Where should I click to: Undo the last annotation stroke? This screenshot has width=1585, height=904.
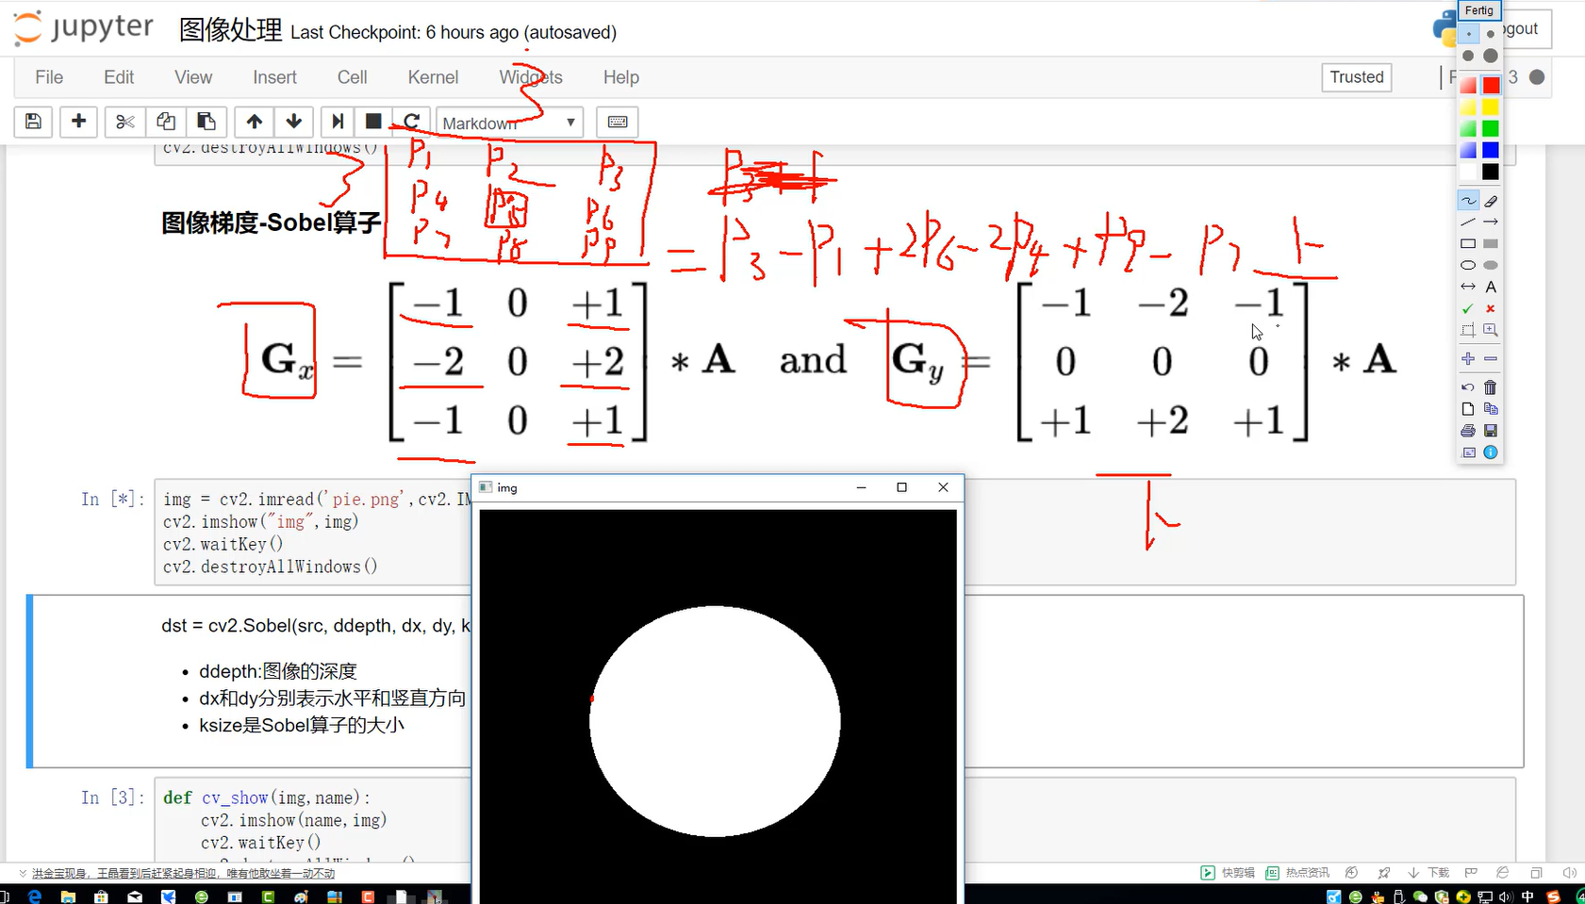(x=1468, y=386)
